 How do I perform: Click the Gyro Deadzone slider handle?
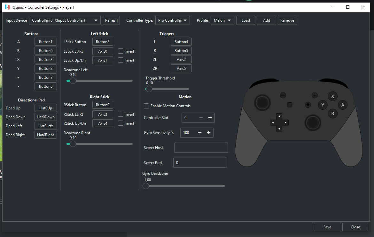point(146,186)
